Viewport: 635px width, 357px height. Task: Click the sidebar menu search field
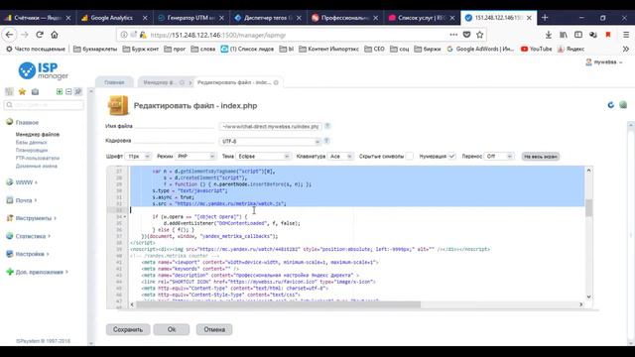44,105
